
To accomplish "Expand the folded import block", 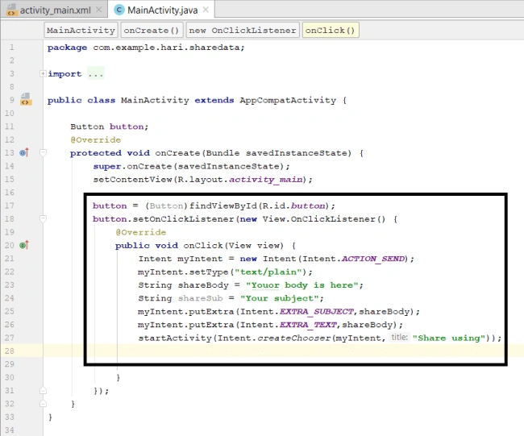I will pyautogui.click(x=43, y=73).
